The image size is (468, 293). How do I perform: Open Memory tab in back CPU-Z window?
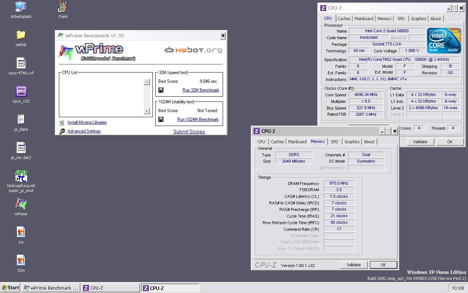(384, 19)
